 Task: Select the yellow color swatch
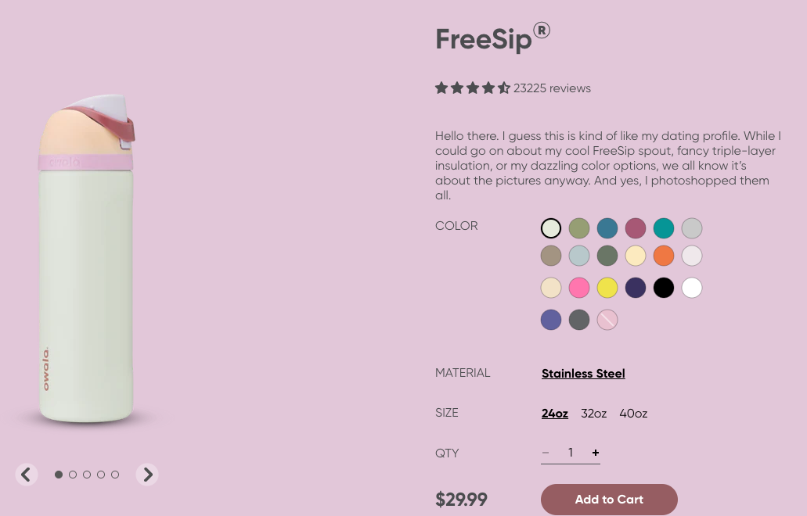(607, 288)
